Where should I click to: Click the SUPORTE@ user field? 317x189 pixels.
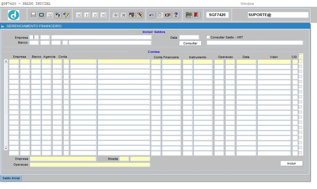coord(278,15)
